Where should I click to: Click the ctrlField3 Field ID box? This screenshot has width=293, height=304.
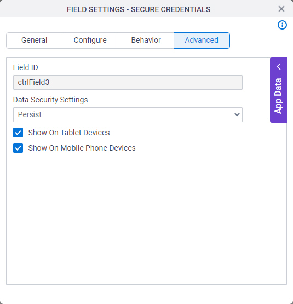pos(128,82)
